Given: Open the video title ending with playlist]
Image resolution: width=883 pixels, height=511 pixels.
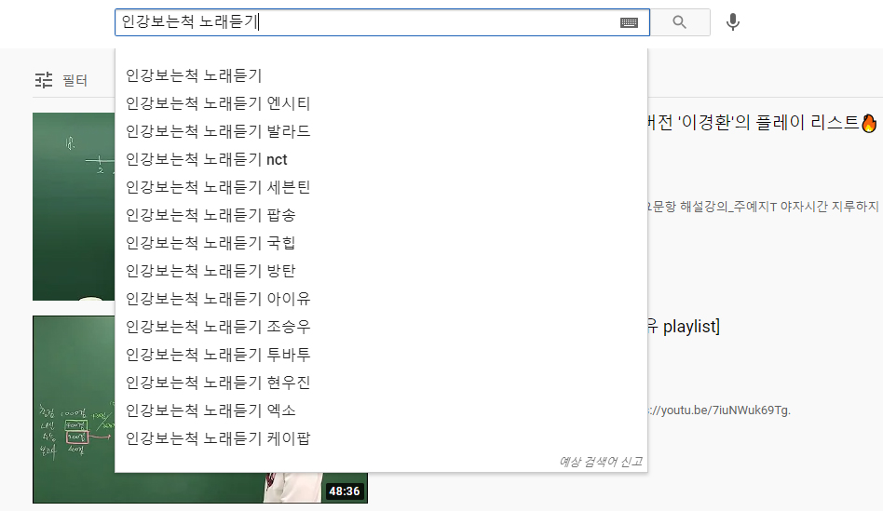Looking at the screenshot, I should 684,327.
